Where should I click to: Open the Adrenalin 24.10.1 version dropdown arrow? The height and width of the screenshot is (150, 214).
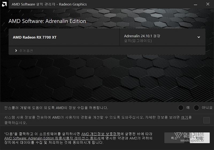[x=199, y=37]
